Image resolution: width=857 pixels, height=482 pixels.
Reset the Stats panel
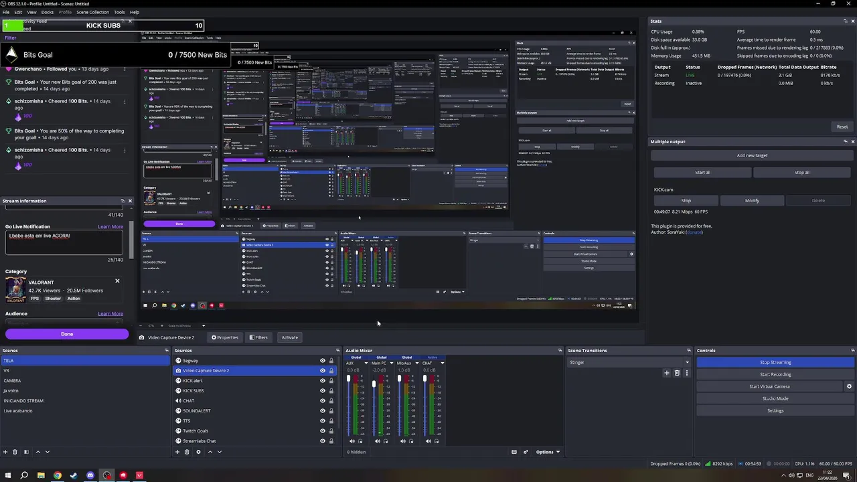[x=842, y=127]
